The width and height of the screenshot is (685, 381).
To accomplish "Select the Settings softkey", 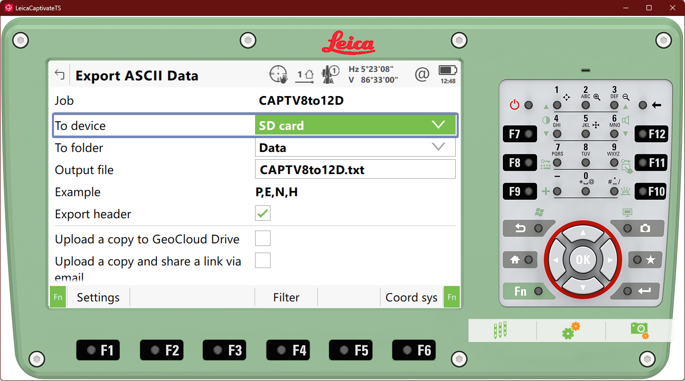I will (98, 297).
